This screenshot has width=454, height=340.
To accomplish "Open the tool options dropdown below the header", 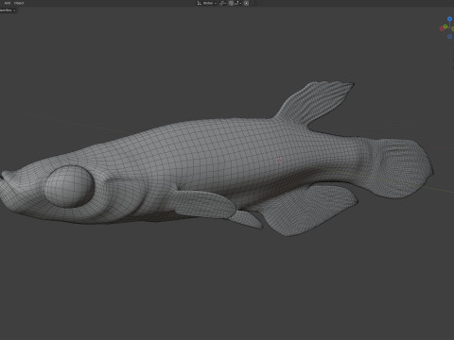I will tap(8, 10).
